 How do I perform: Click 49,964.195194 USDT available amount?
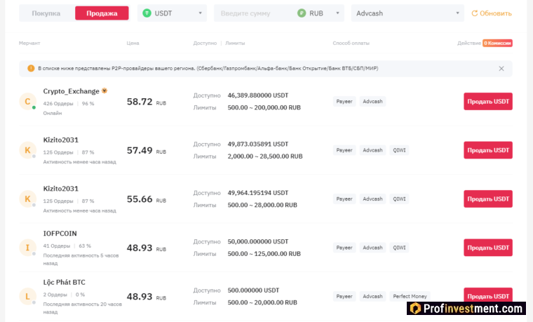258,193
